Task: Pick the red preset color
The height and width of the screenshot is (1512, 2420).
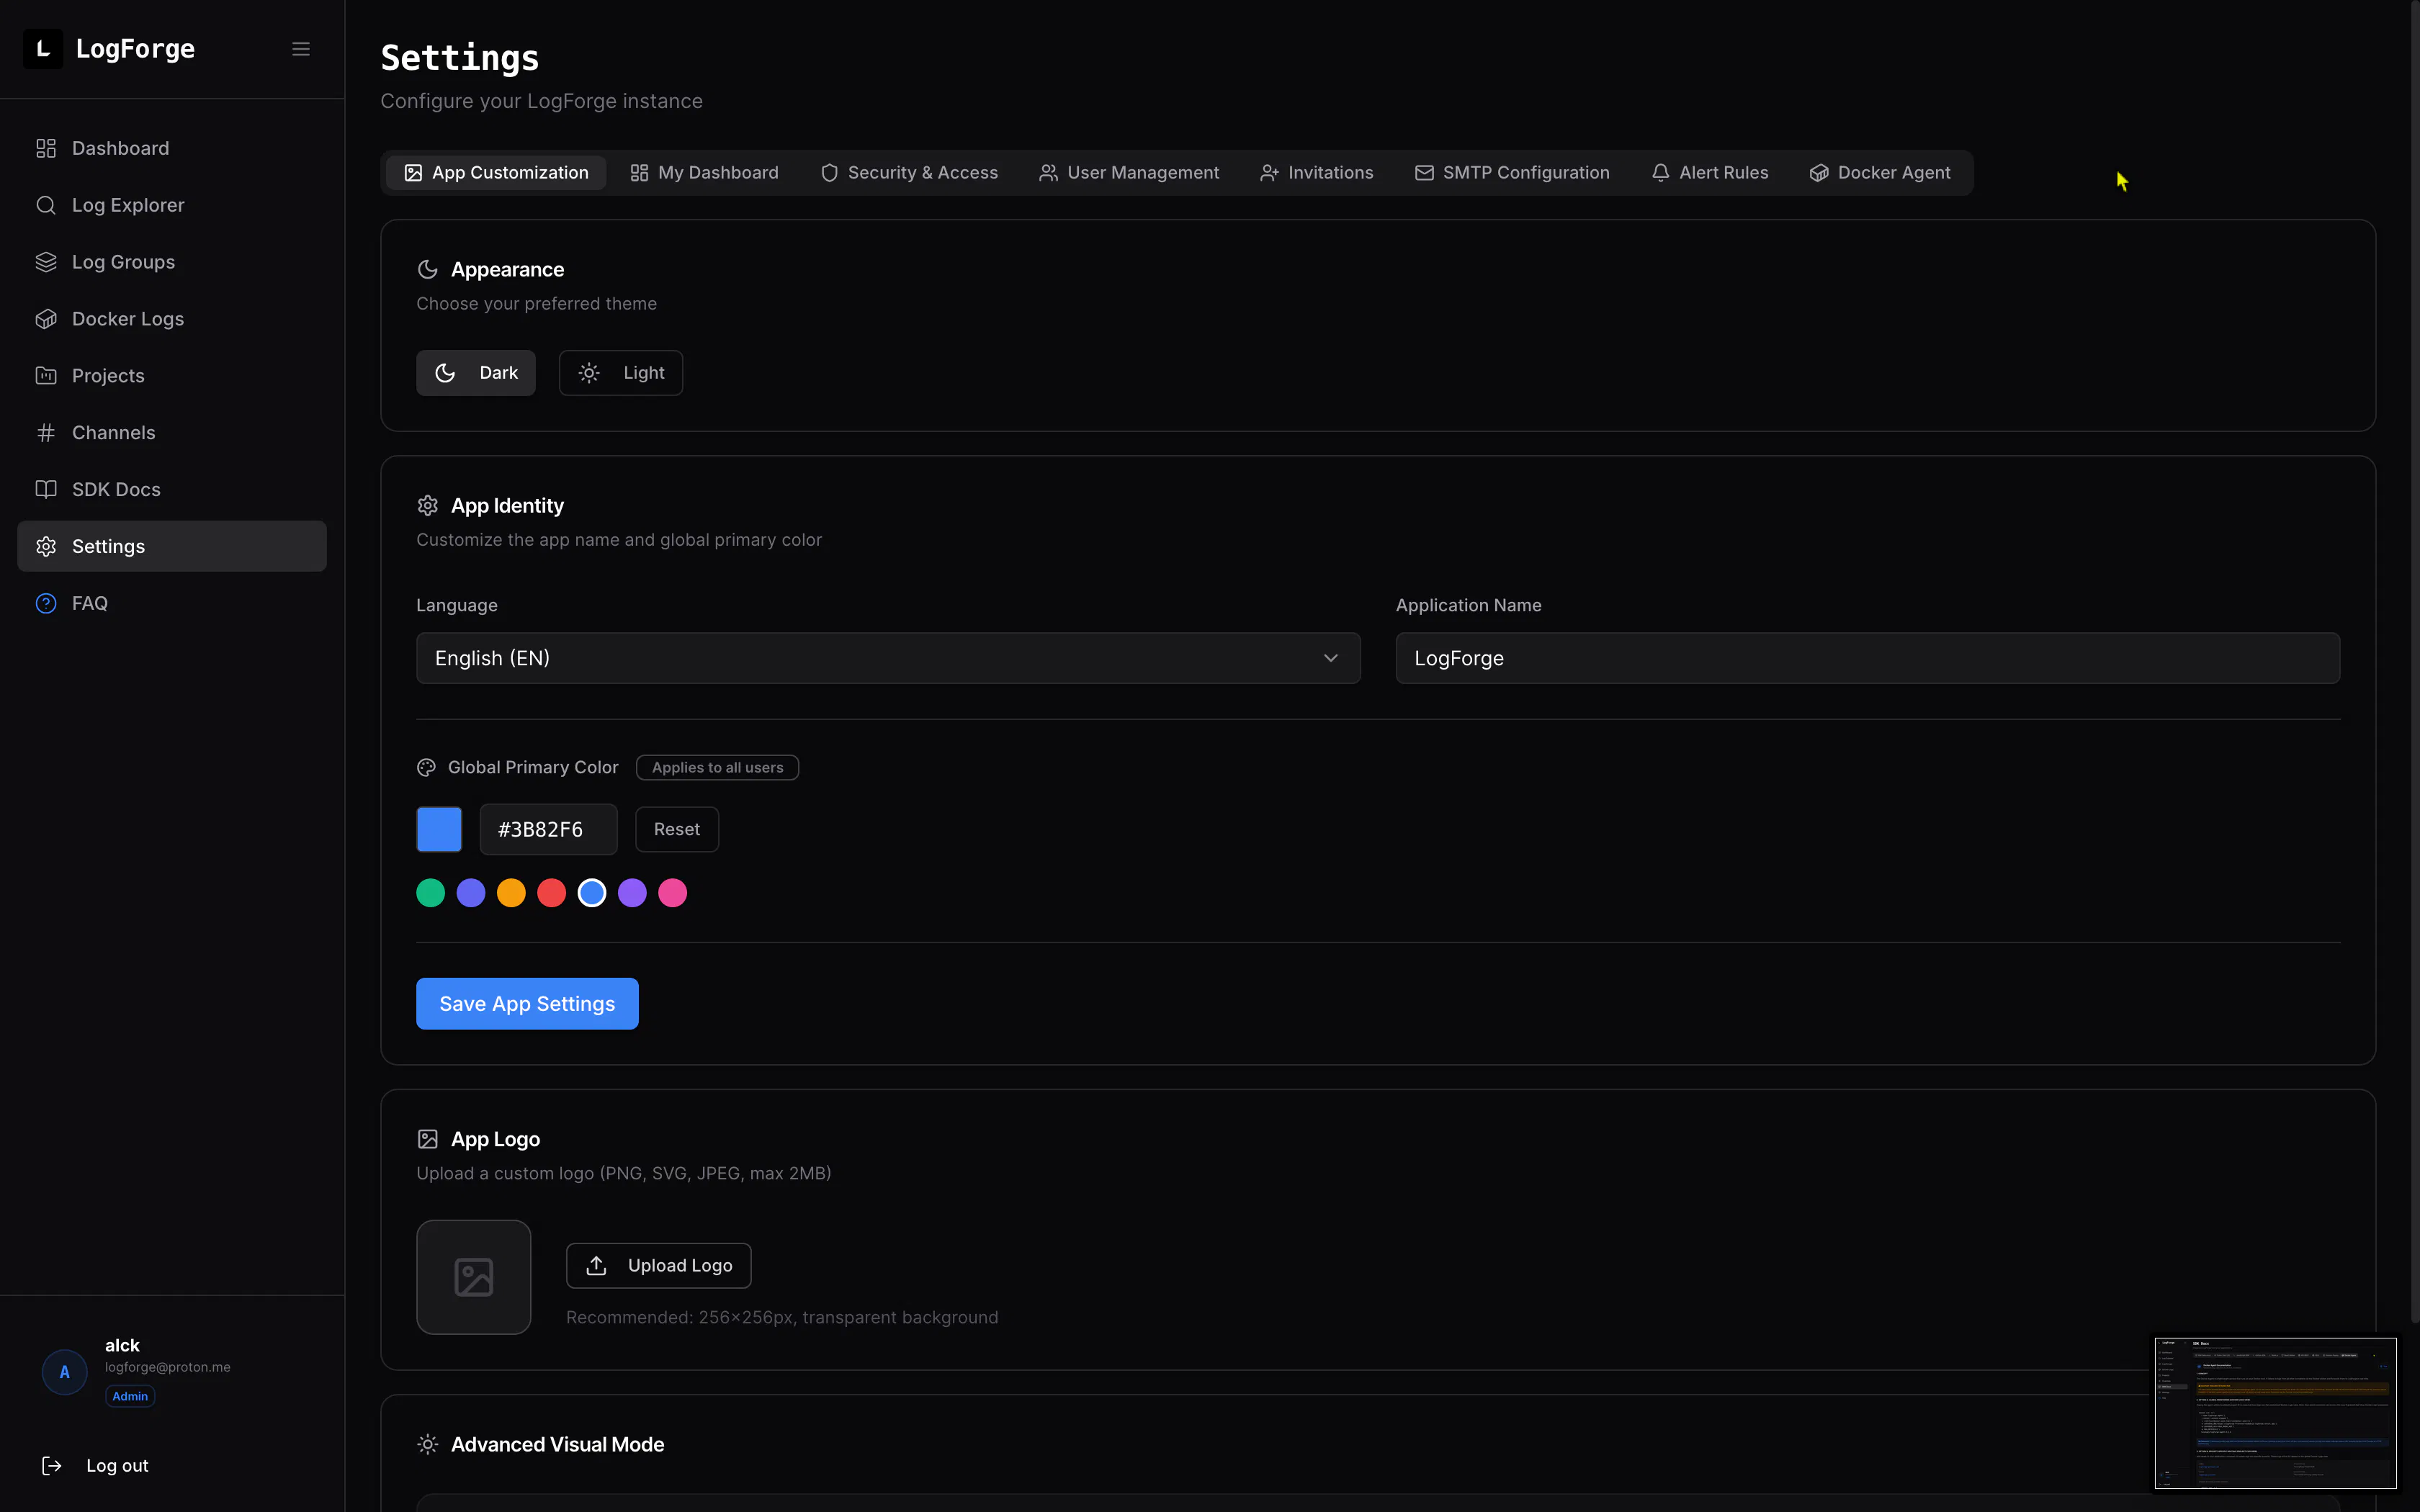Action: coord(552,893)
